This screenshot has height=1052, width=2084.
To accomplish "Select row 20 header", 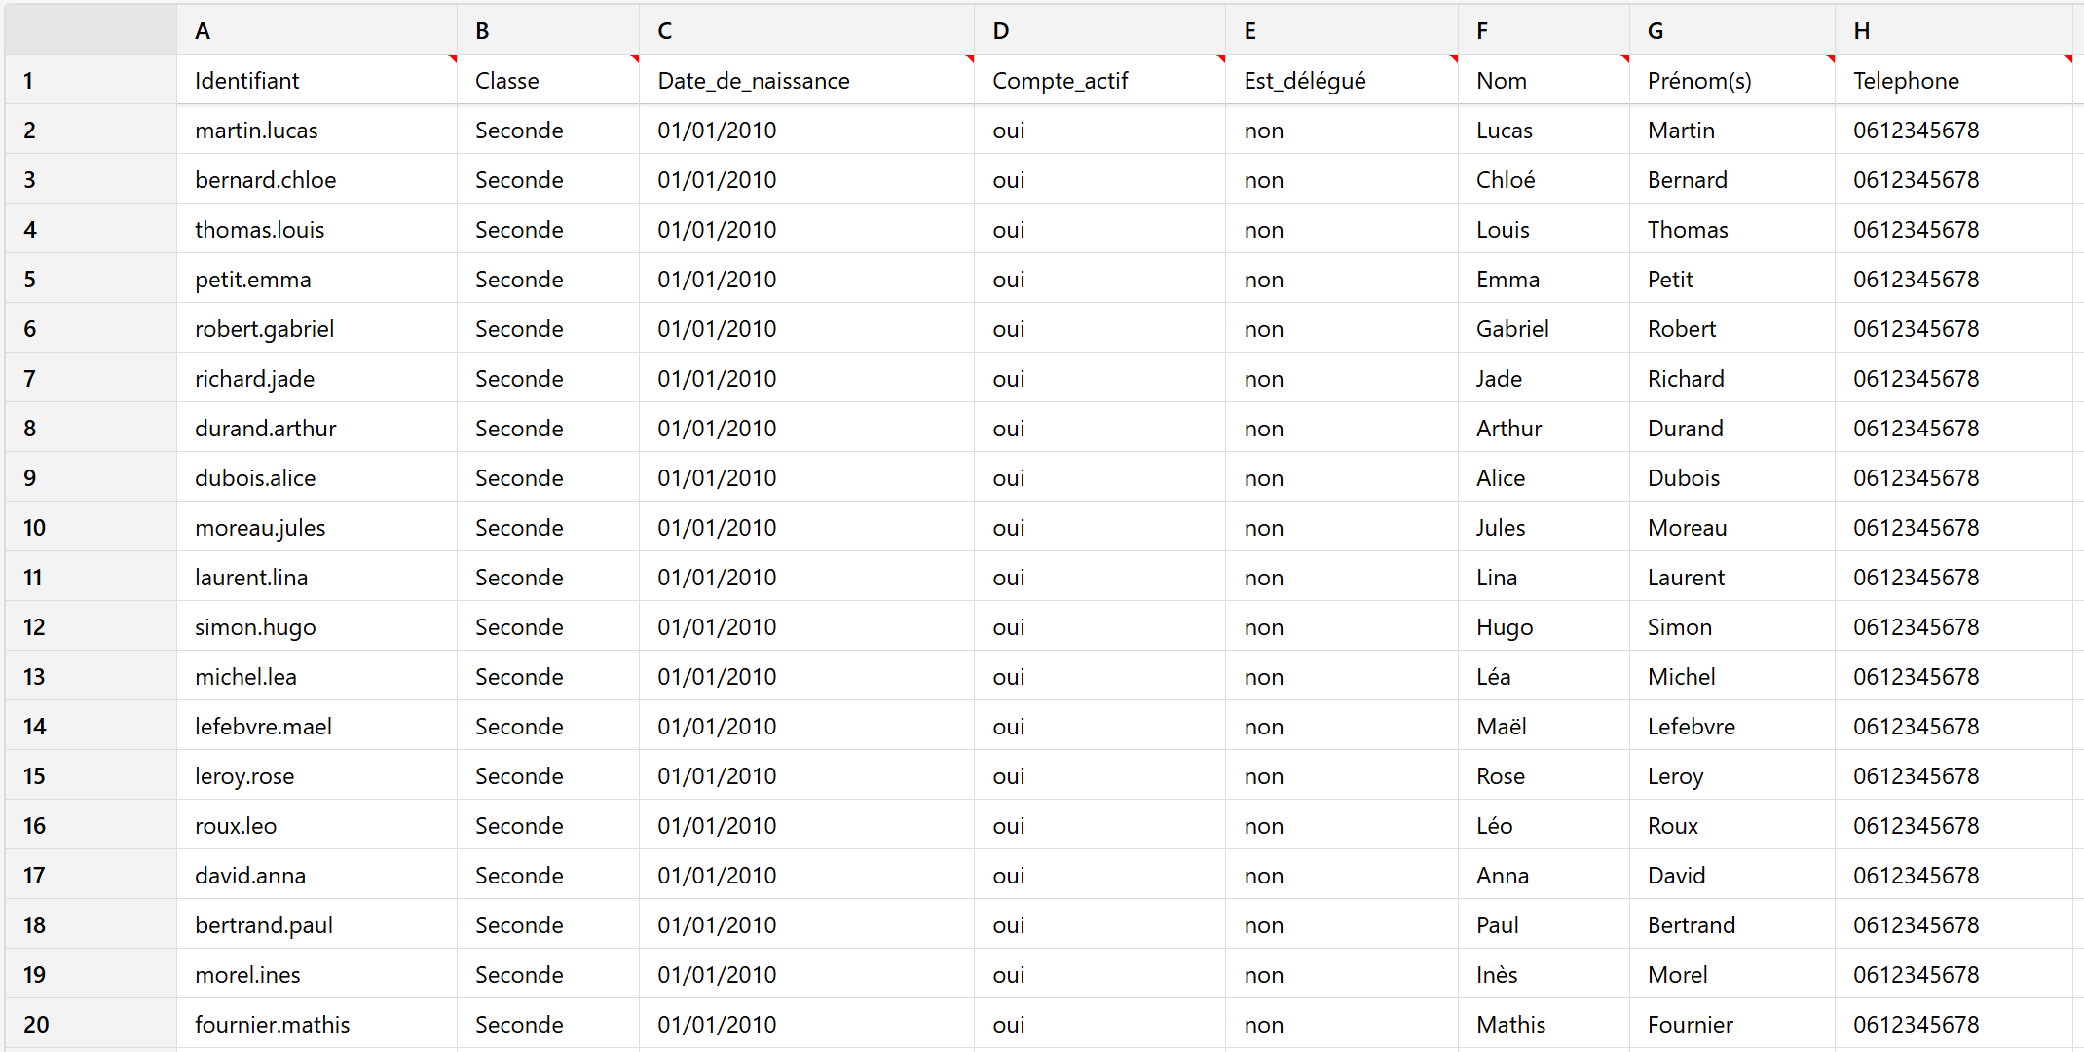I will 91,1024.
